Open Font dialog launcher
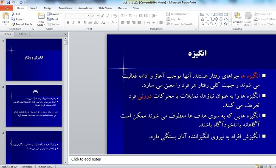 116,29
